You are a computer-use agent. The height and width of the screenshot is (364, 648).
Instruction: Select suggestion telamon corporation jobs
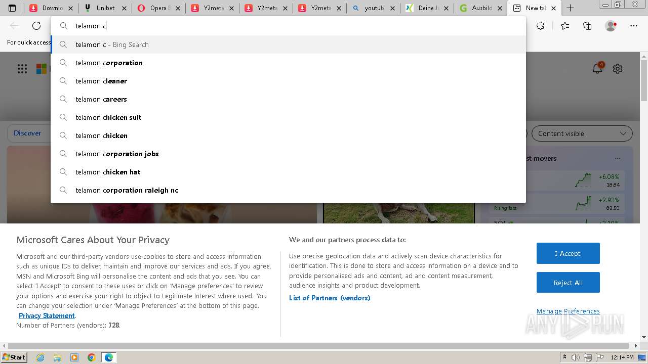pyautogui.click(x=288, y=154)
